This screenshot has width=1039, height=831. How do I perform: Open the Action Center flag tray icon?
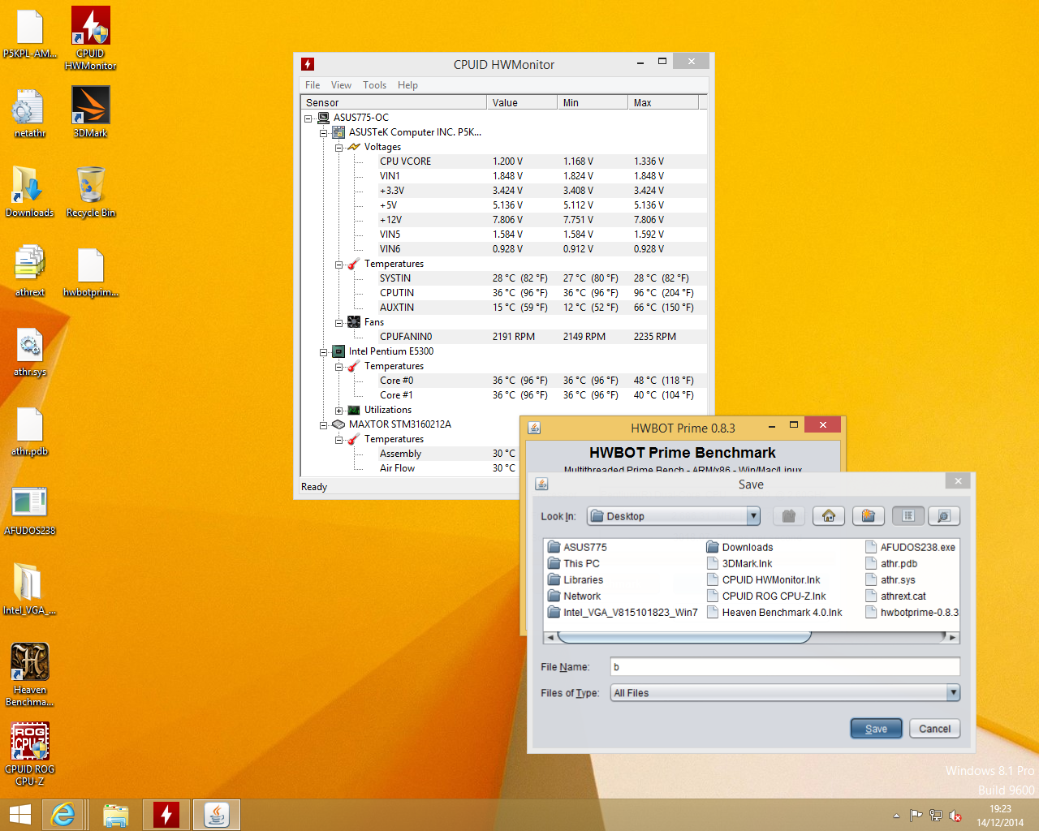pos(916,816)
